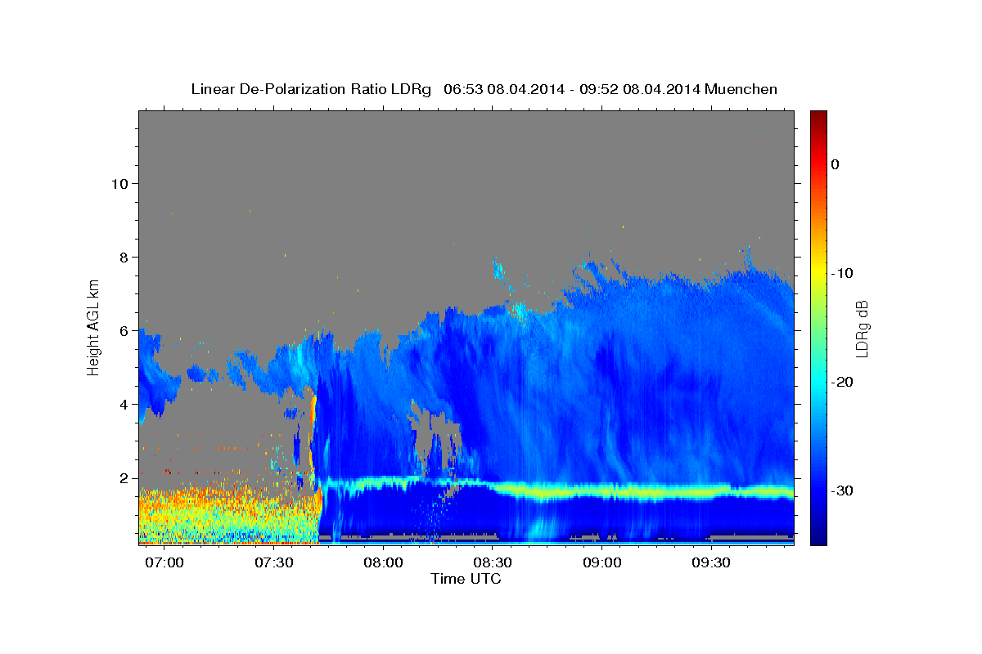Click the 08:30 time tick label
This screenshot has height=654, width=982.
[x=493, y=563]
